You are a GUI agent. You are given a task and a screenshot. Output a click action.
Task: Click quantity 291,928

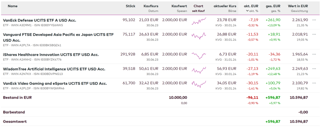point(128,54)
